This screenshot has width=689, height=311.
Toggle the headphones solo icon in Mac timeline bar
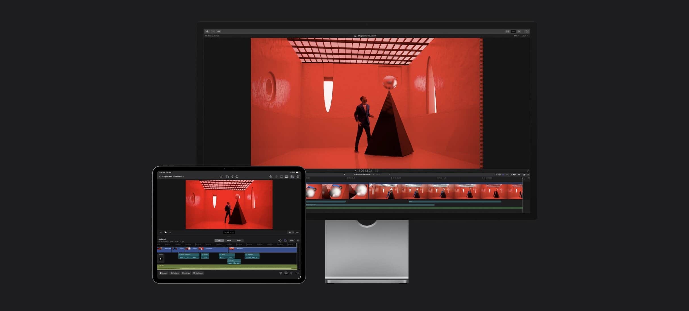pyautogui.click(x=511, y=175)
